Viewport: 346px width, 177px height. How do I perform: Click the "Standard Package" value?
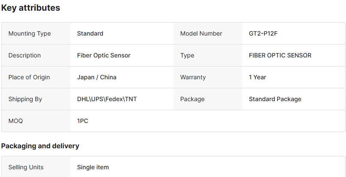pos(275,99)
